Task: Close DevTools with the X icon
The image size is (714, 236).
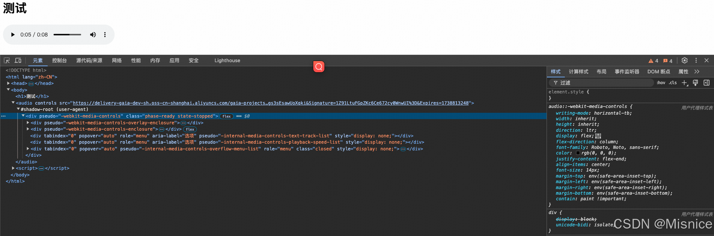Action: pos(707,60)
